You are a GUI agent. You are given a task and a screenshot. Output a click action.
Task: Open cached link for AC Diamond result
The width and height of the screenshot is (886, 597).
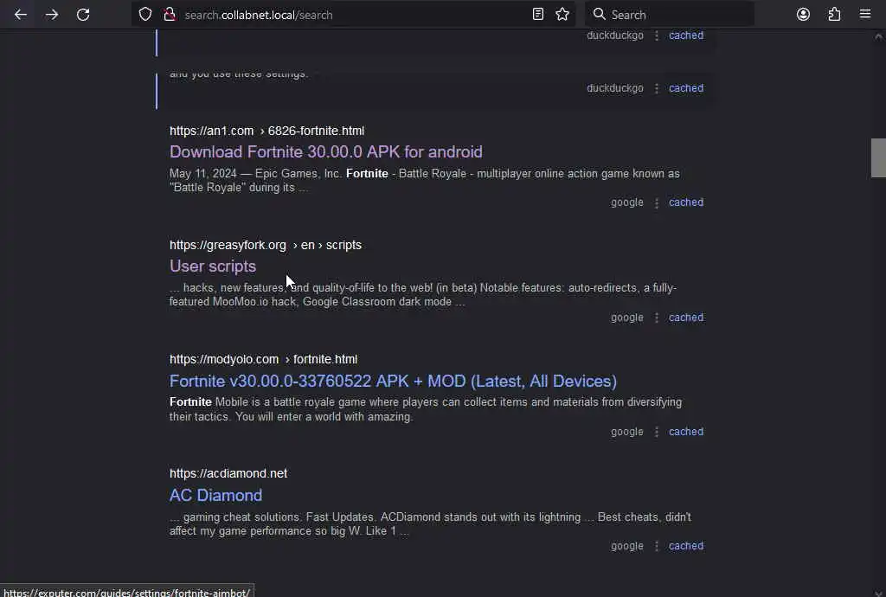(686, 546)
